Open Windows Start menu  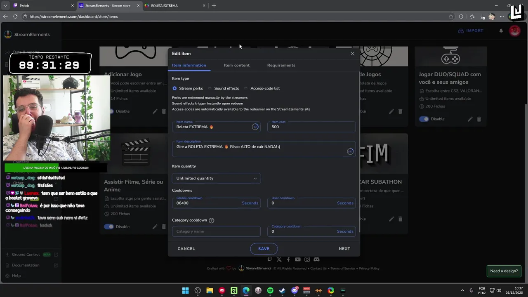[186, 290]
